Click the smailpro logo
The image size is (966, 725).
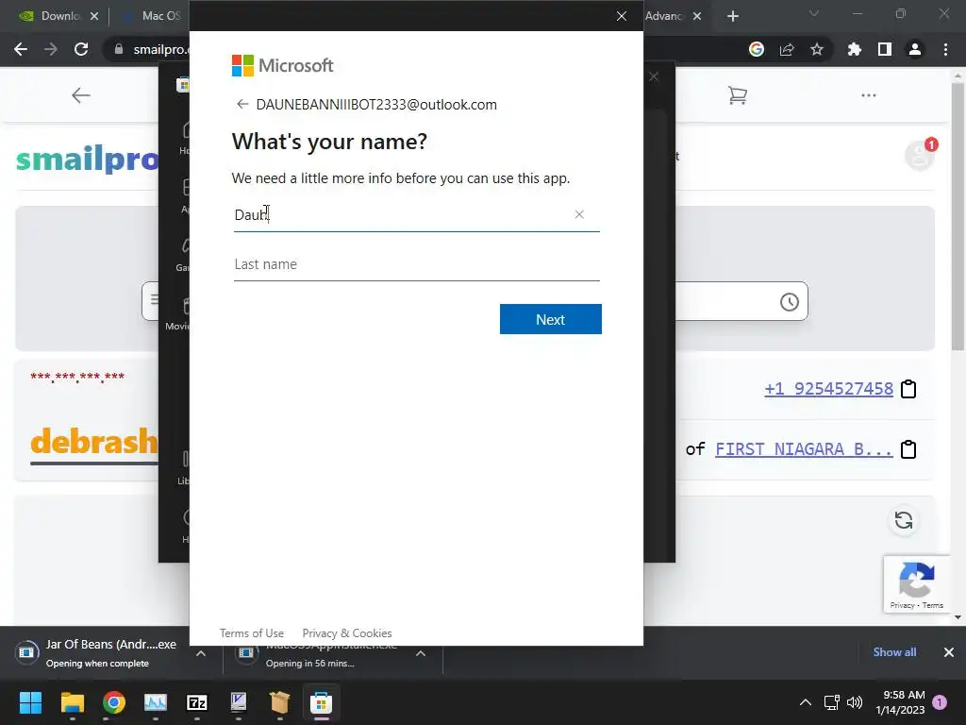[87, 159]
